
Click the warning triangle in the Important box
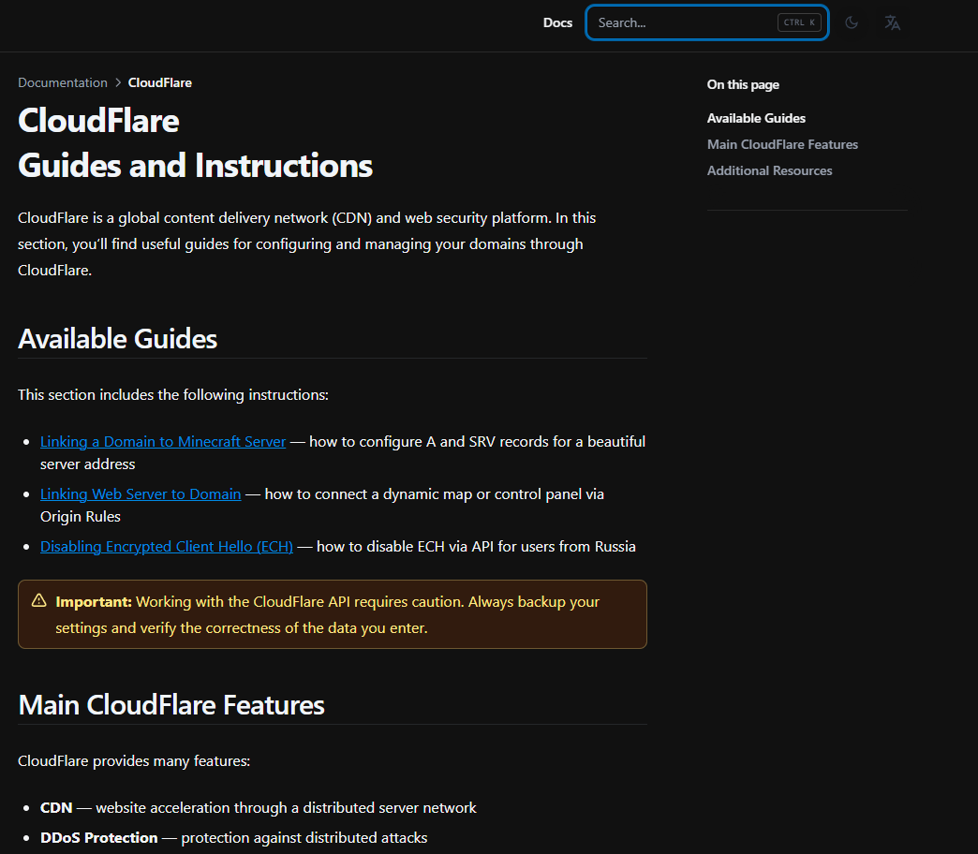(x=38, y=600)
